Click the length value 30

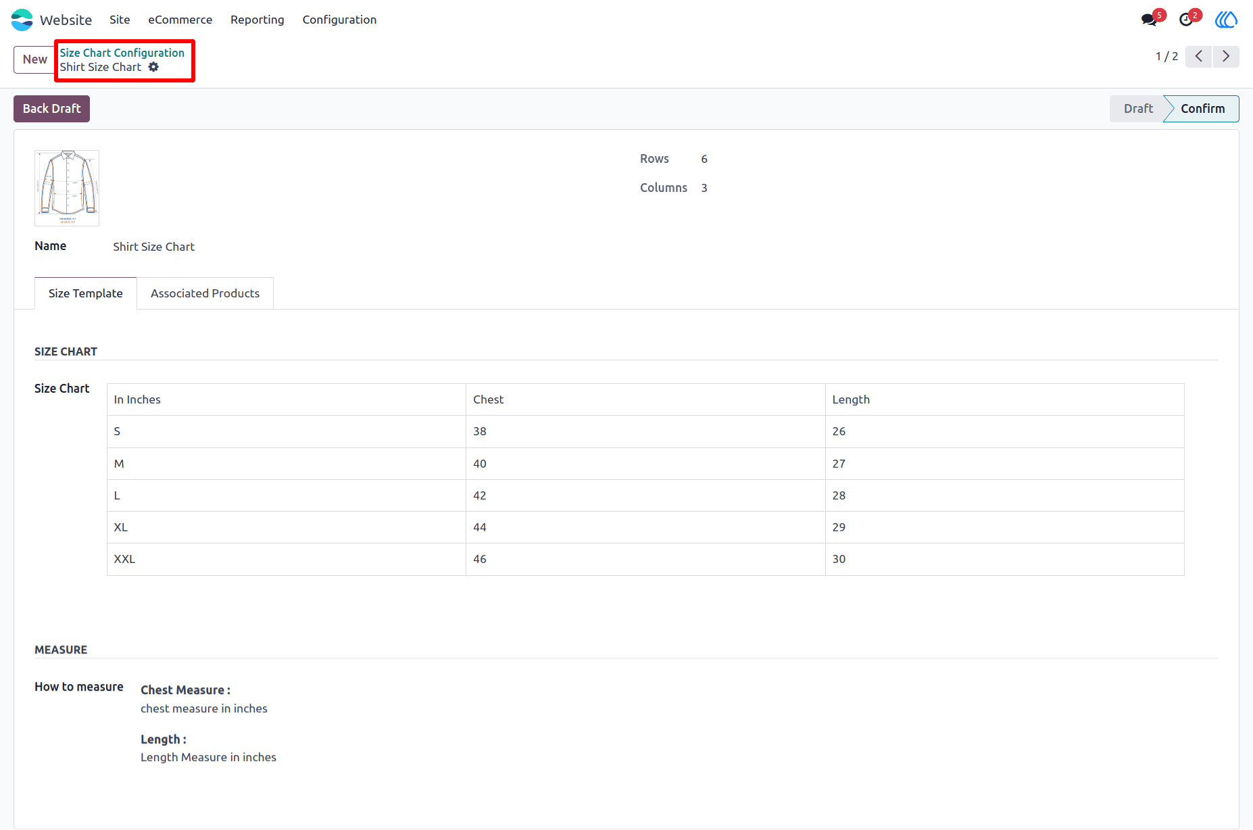tap(1004, 559)
